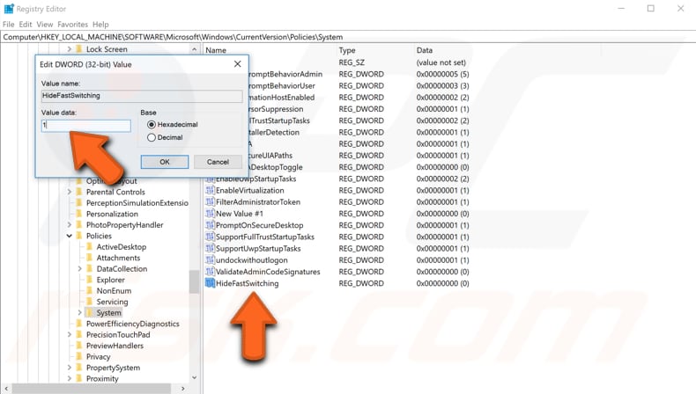Click the registry path address bar
The height and width of the screenshot is (394, 696).
(348, 37)
